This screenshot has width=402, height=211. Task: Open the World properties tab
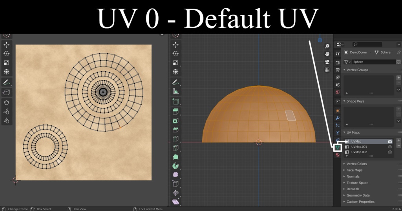click(x=337, y=92)
